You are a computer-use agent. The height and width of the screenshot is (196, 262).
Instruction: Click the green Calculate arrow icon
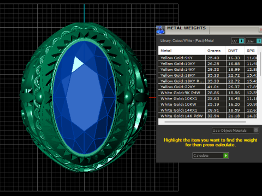coord(226,156)
